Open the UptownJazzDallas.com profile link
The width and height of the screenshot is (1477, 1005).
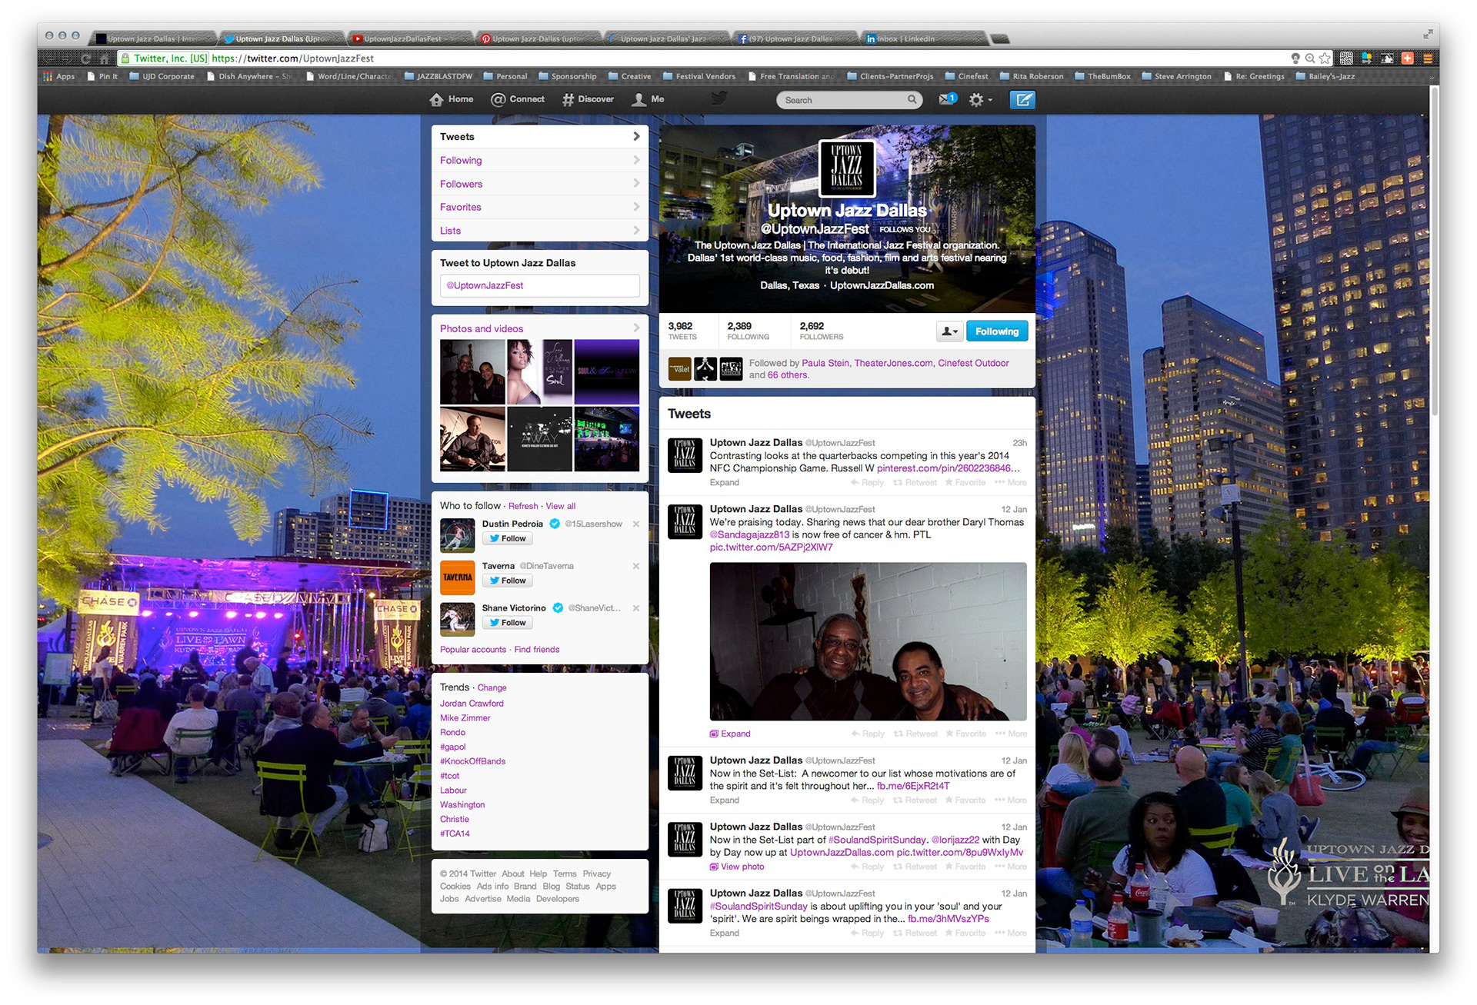coord(882,285)
